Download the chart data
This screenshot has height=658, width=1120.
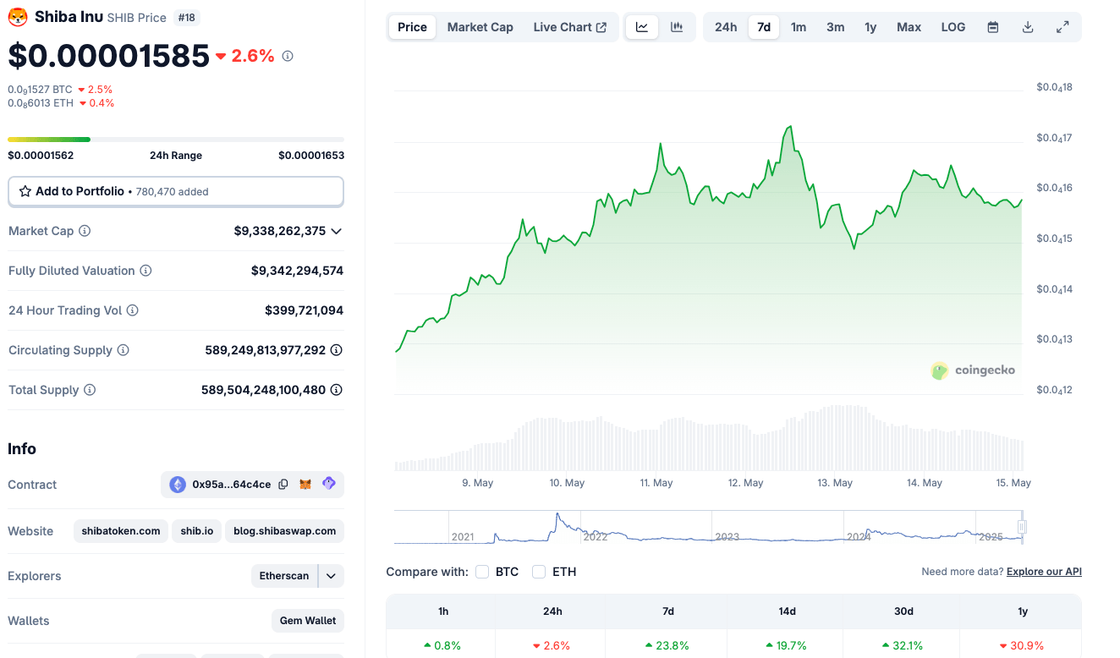(x=1027, y=26)
